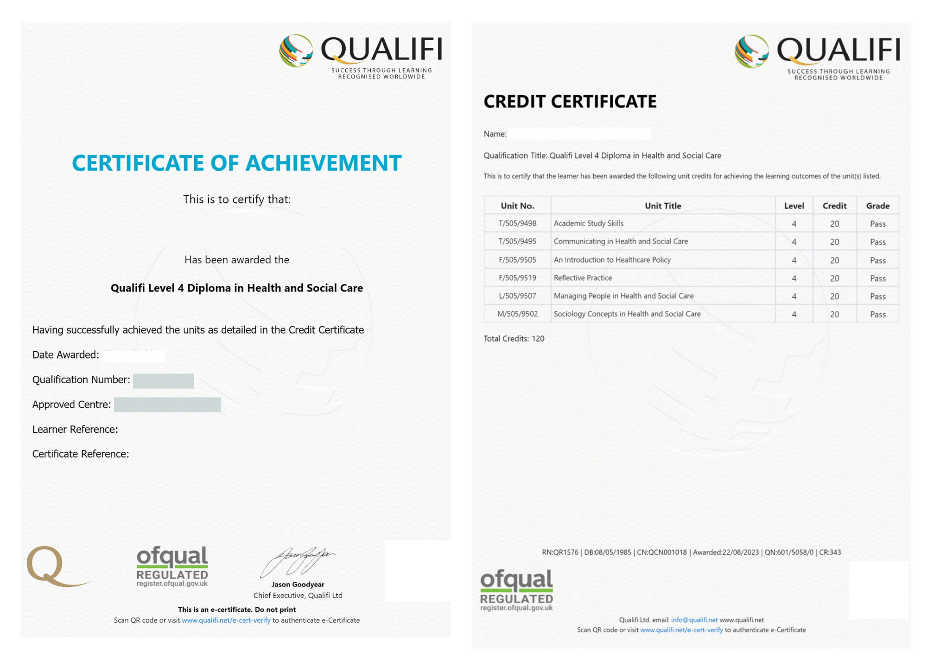
Task: Click the blank QR code area on Credit Certificate
Action: [879, 590]
